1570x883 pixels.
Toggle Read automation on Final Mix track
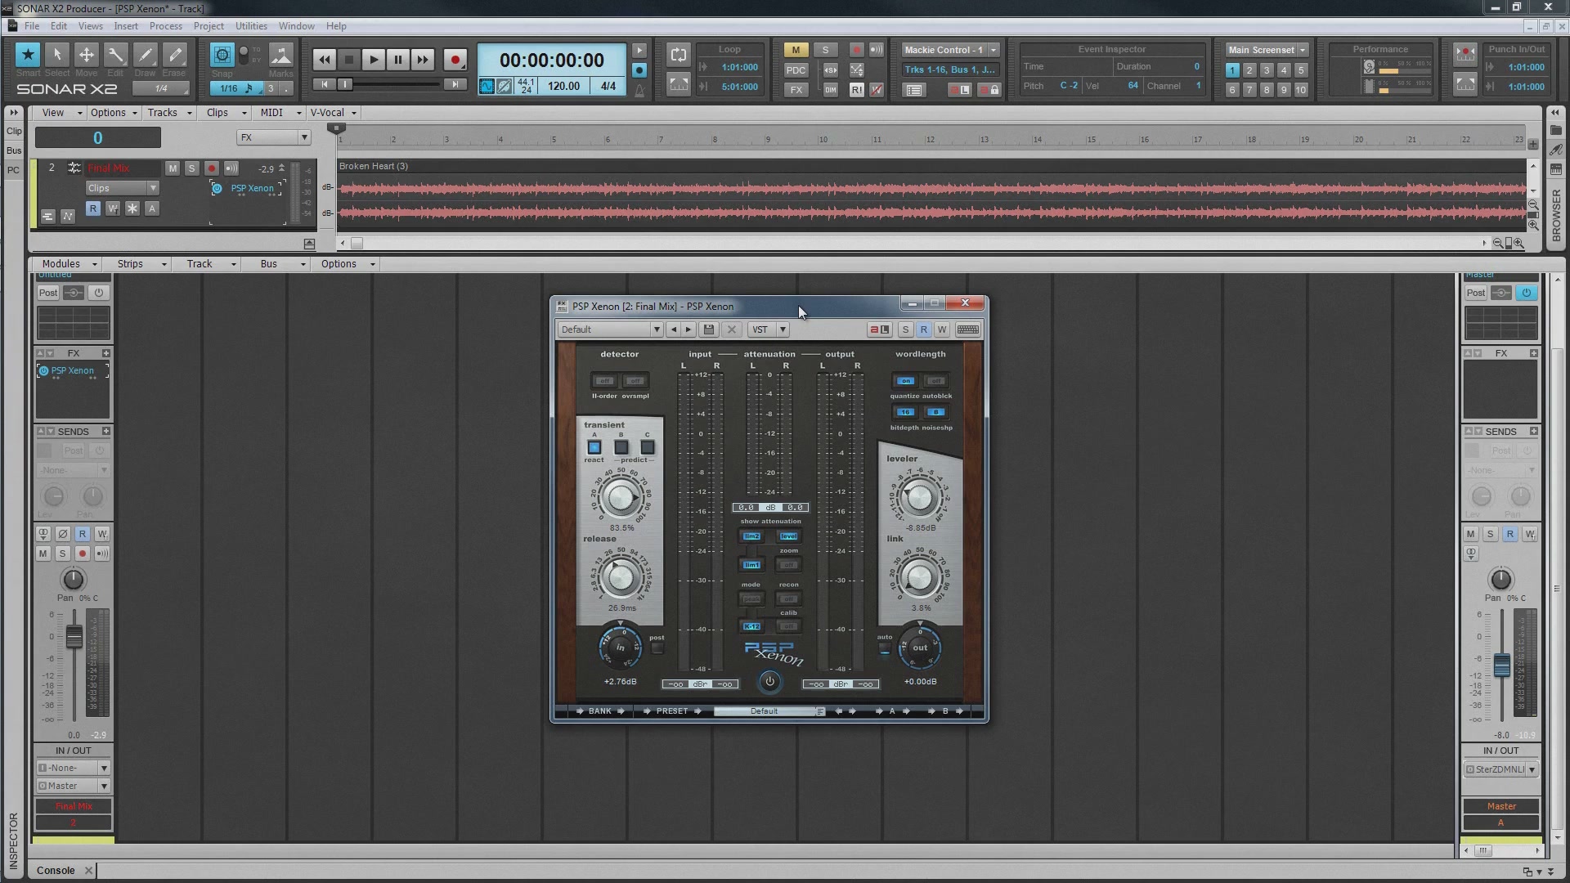coord(93,209)
